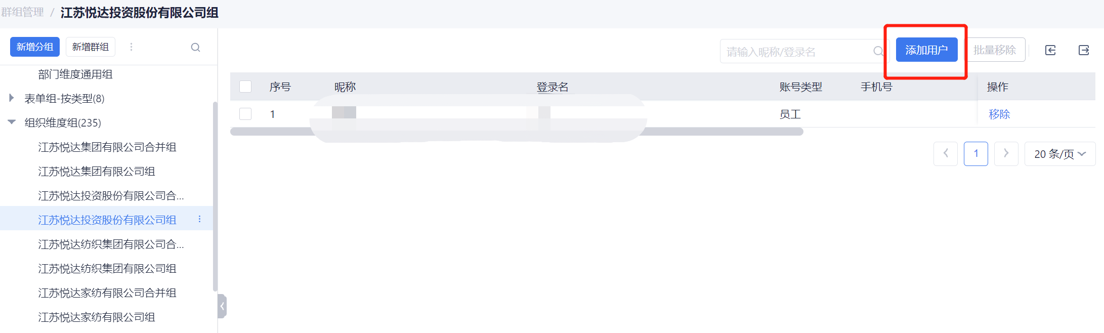Screen dimensions: 1104x333
Task: Click 移除 link in row 1
Action: click(999, 114)
